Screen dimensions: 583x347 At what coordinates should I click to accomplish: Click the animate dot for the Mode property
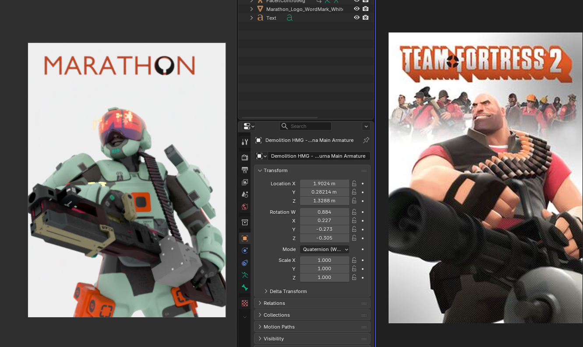[363, 249]
